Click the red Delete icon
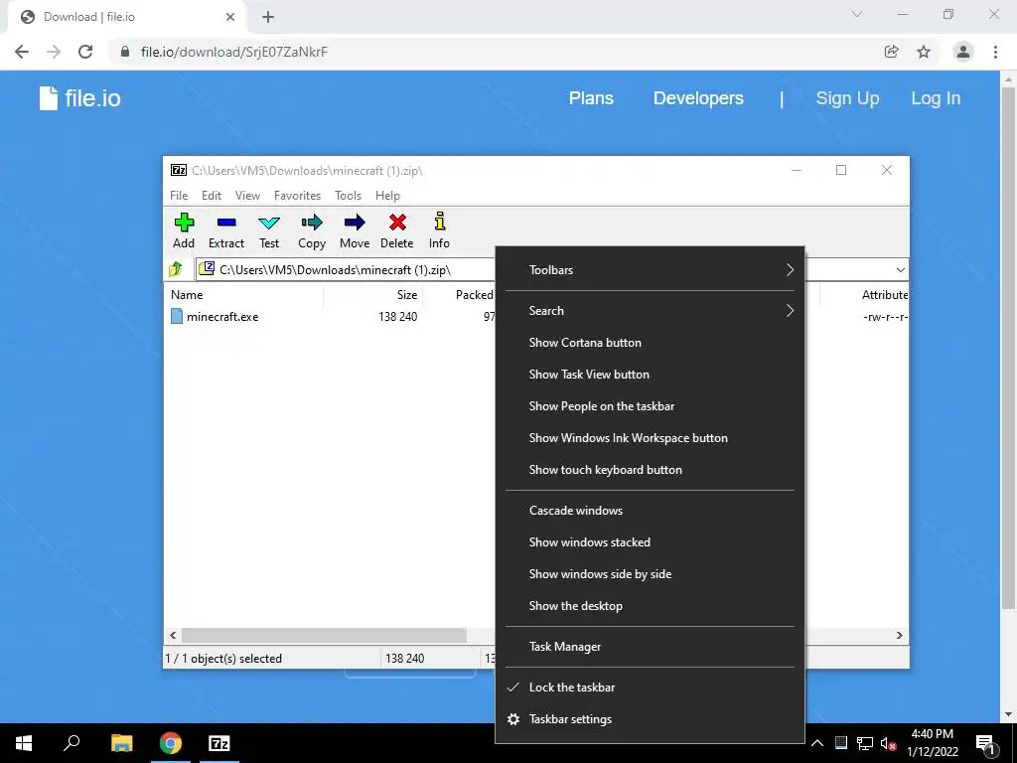 [x=397, y=230]
